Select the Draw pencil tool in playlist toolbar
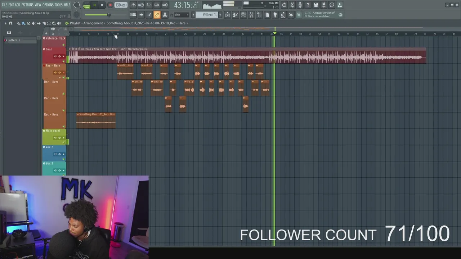Screen dimensions: 461x259 tap(18, 23)
